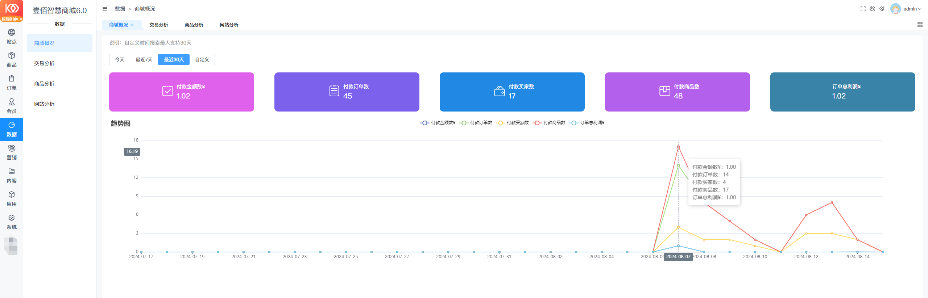Toggle 付款订单数 legend series
The width and height of the screenshot is (928, 298).
[x=476, y=123]
